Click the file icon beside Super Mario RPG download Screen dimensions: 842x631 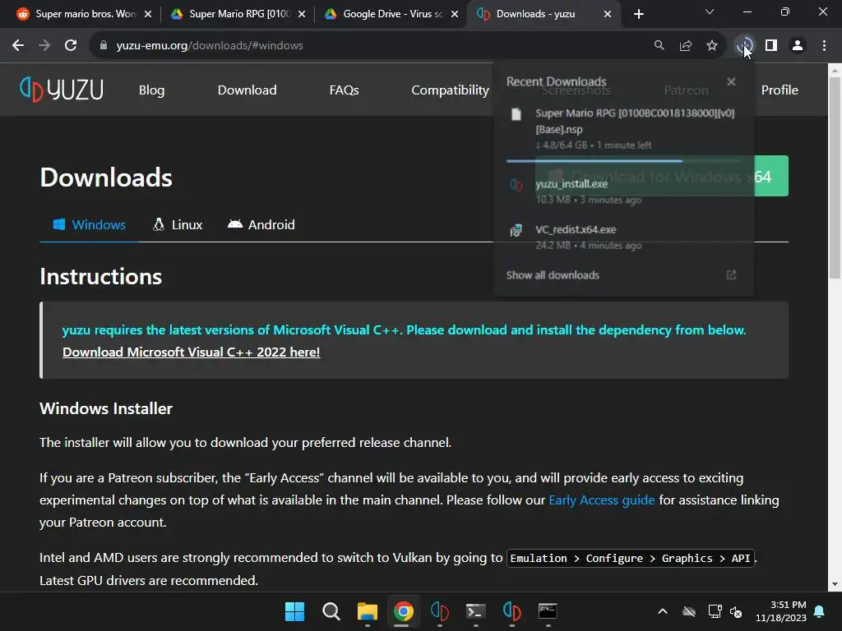point(516,114)
